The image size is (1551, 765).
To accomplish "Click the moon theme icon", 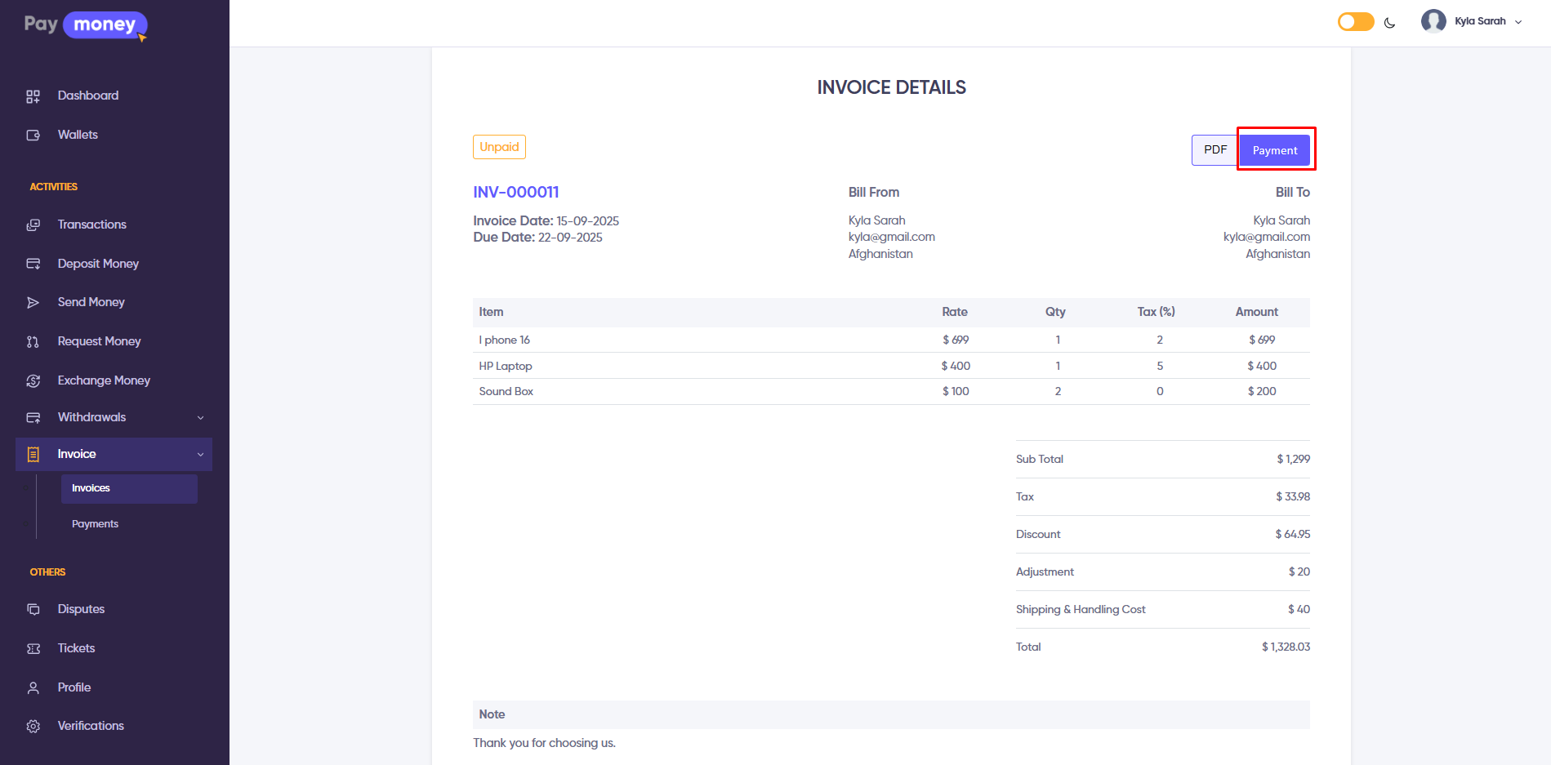I will coord(1389,23).
